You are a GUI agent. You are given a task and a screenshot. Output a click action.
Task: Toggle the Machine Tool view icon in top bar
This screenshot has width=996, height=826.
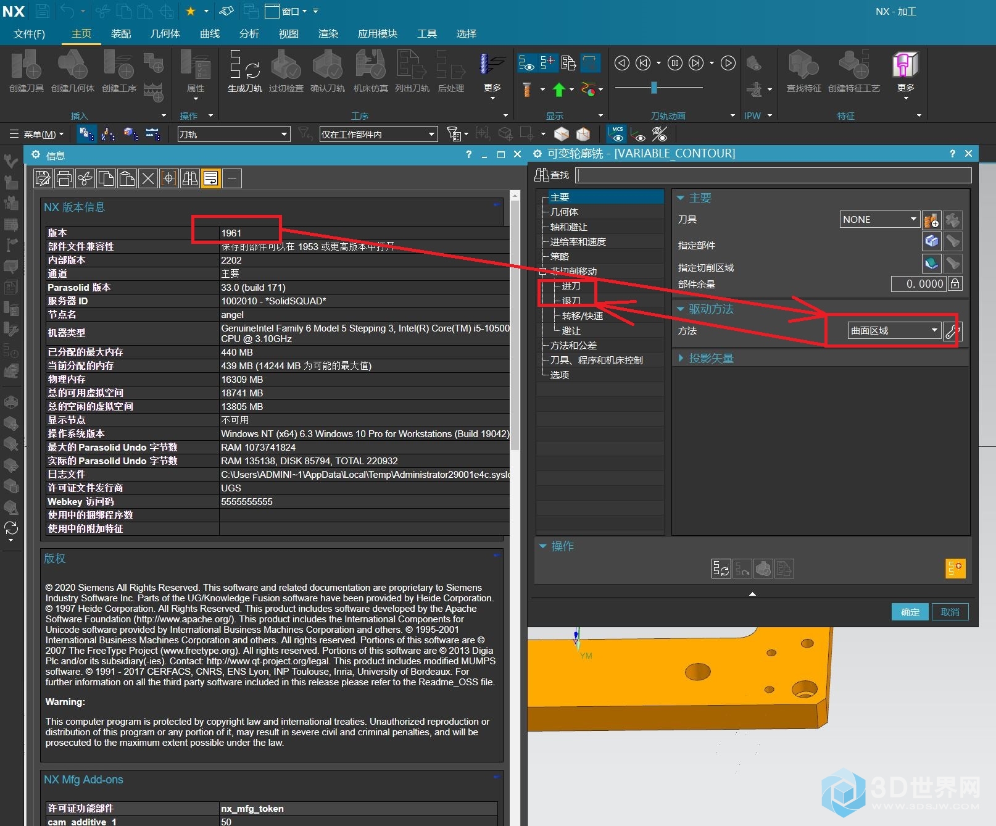pos(108,134)
